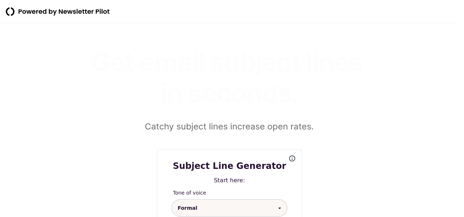The height and width of the screenshot is (217, 464).
Task: Click the Newsletter Pilot circular logo icon
Action: [x=10, y=12]
